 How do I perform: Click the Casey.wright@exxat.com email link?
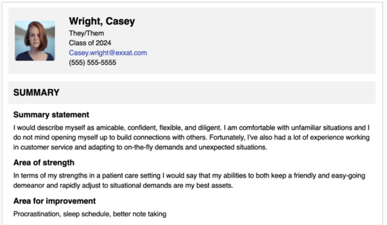click(x=108, y=53)
